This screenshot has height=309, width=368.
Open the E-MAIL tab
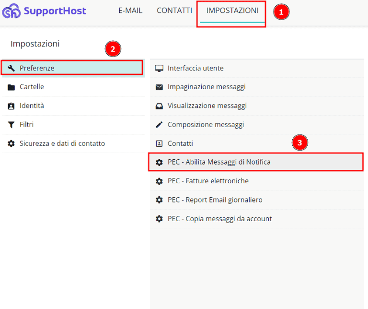pos(130,11)
